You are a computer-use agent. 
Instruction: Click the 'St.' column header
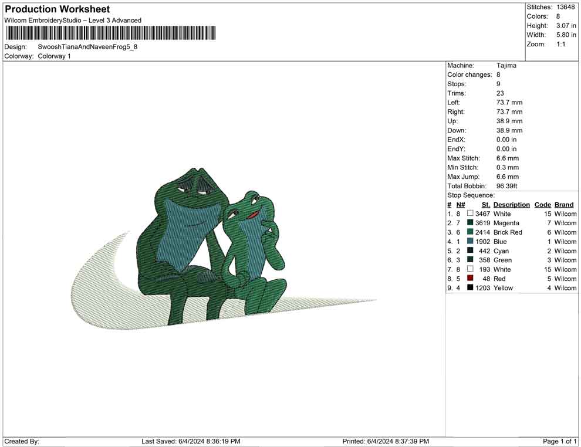486,204
